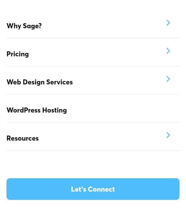Screen dimensions: 186x219
Task: Click the Pricing text label
Action: click(x=18, y=54)
